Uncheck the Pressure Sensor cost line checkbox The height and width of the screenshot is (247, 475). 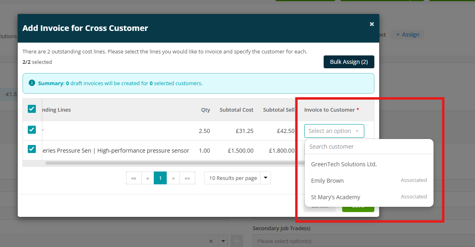pyautogui.click(x=32, y=149)
